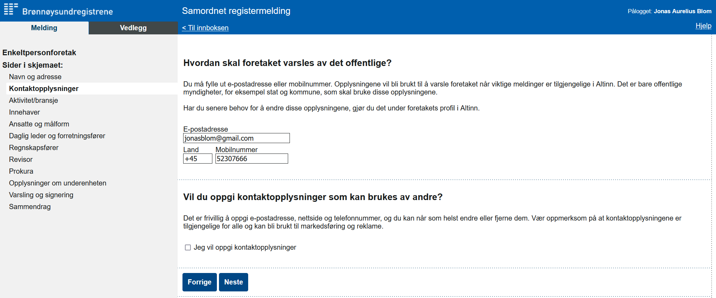
Task: Open Ansatte og målform page
Action: (39, 124)
